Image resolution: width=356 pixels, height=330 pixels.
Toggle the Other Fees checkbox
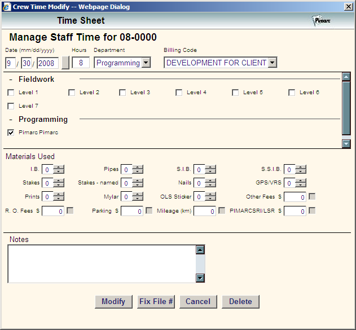pyautogui.click(x=312, y=196)
